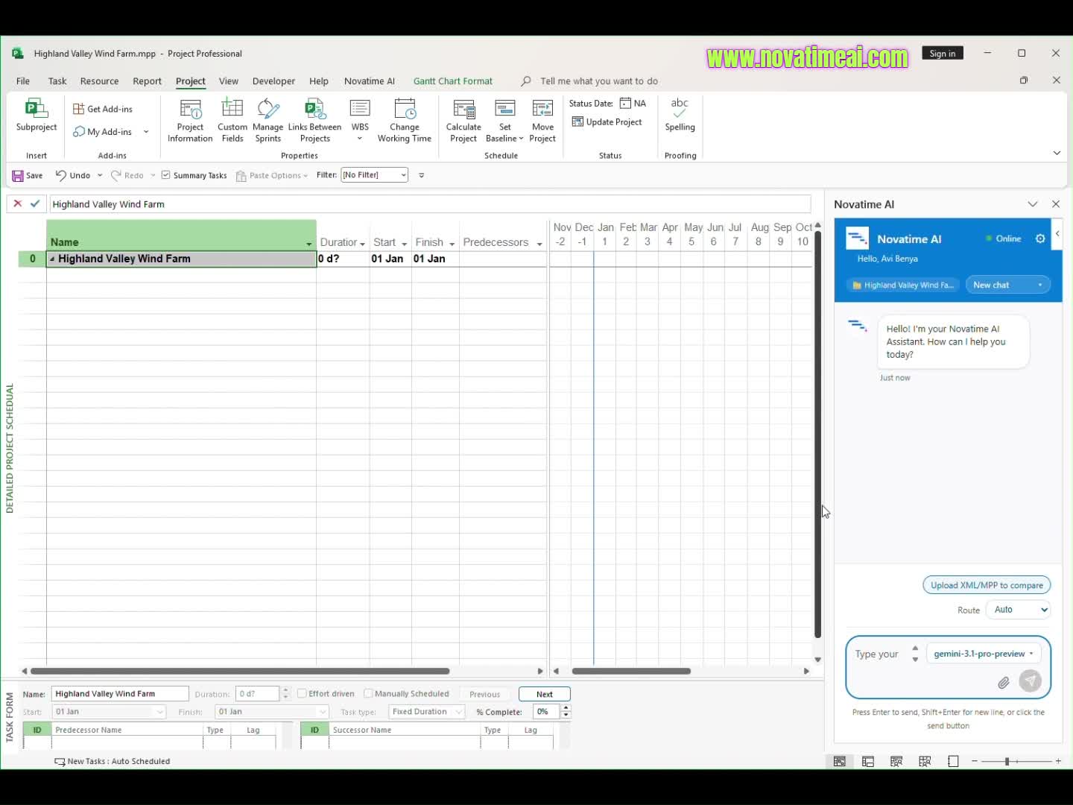Viewport: 1073px width, 805px height.
Task: Attach a file with the paperclip icon
Action: point(1004,682)
